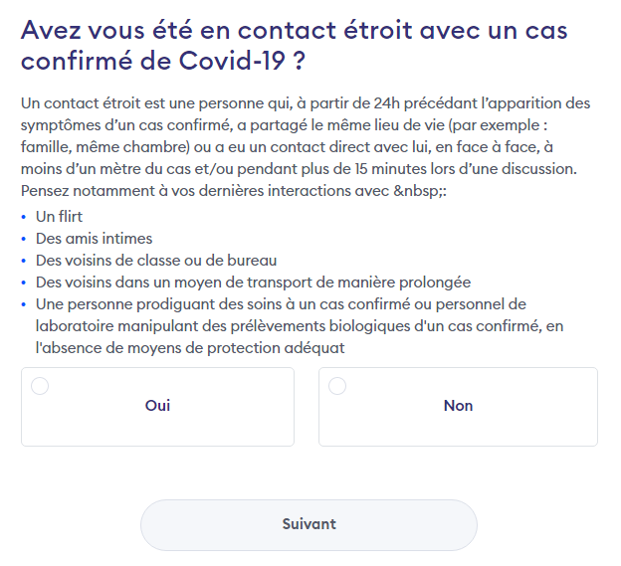621x566 pixels.
Task: Click the Covid-19 question heading
Action: click(x=295, y=45)
